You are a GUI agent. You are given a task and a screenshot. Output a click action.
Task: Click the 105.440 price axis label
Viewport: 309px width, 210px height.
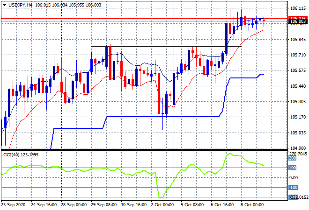[298, 86]
